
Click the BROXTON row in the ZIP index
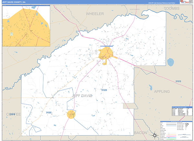pos(180,111)
